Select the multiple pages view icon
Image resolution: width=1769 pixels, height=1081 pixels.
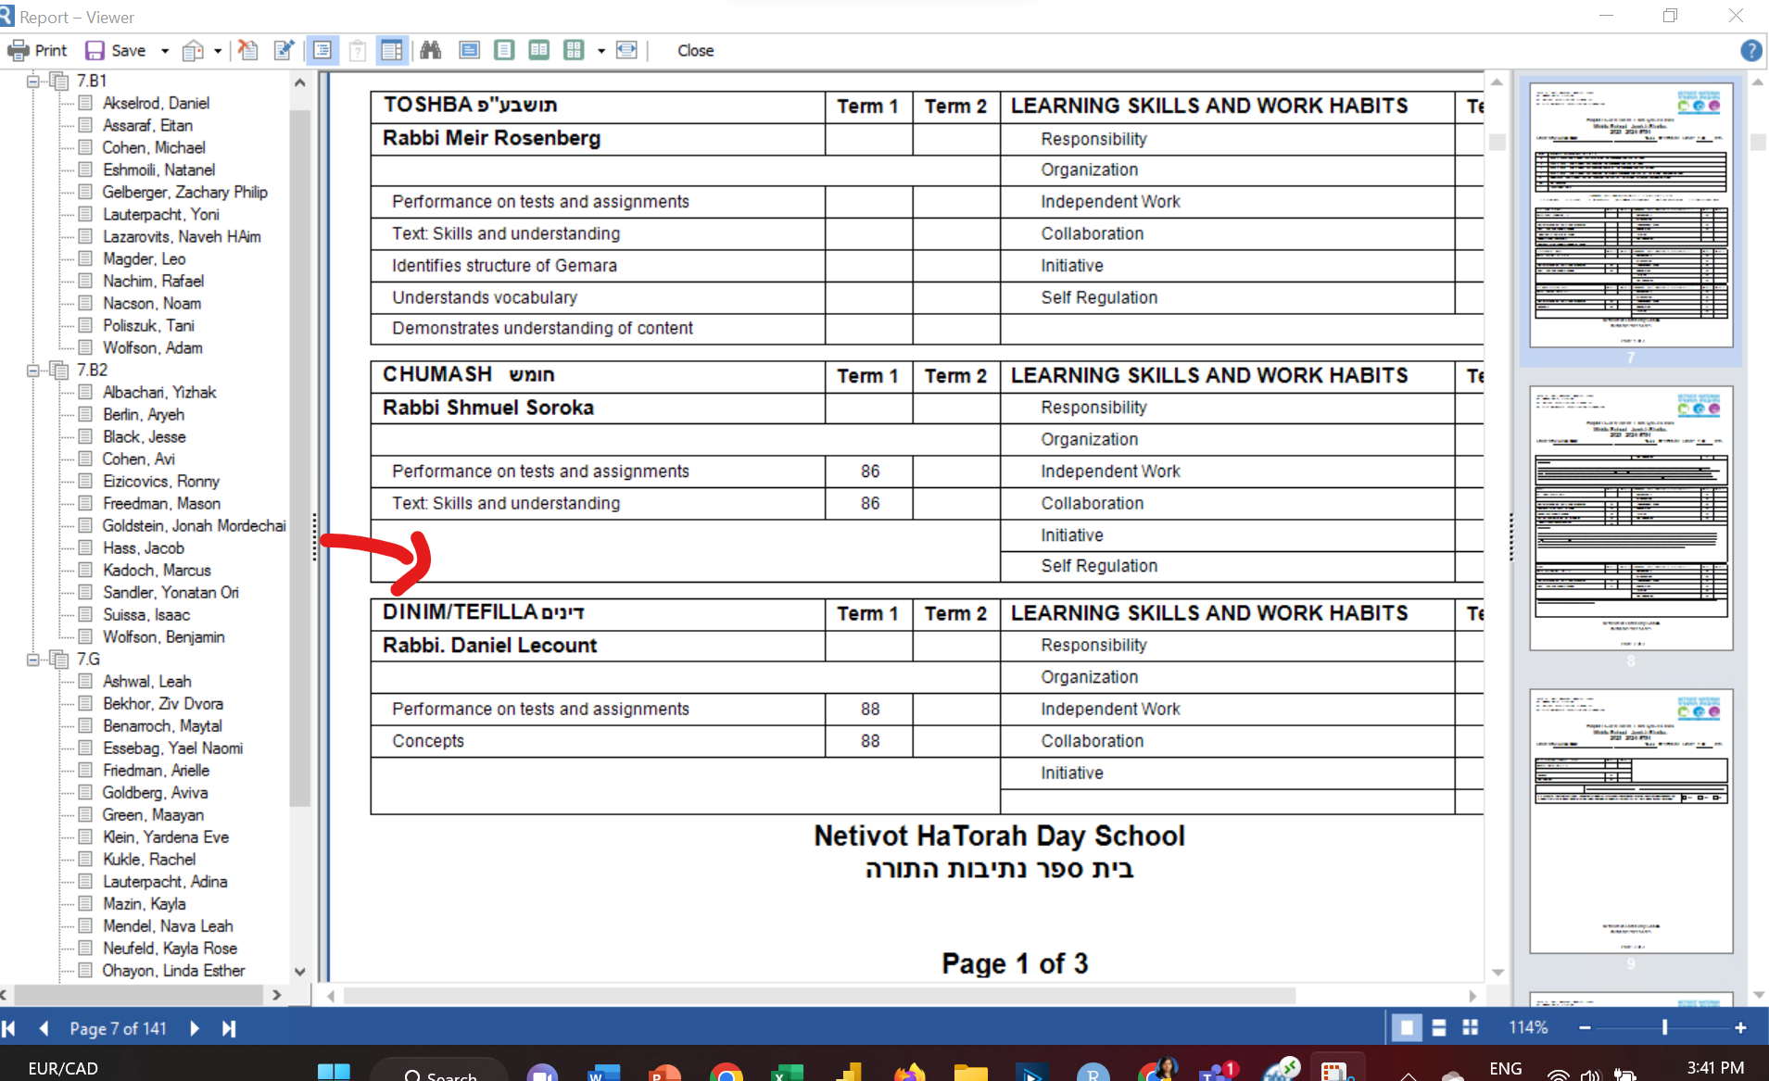pyautogui.click(x=575, y=50)
